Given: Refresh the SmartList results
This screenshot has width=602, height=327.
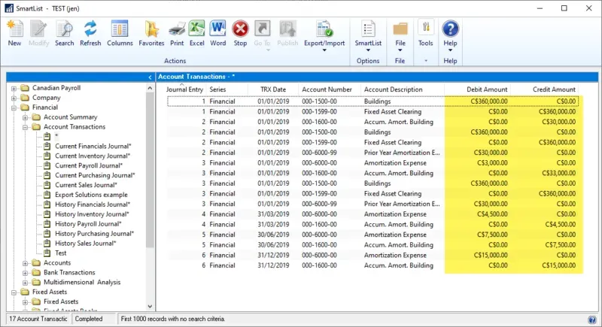Looking at the screenshot, I should pos(90,33).
